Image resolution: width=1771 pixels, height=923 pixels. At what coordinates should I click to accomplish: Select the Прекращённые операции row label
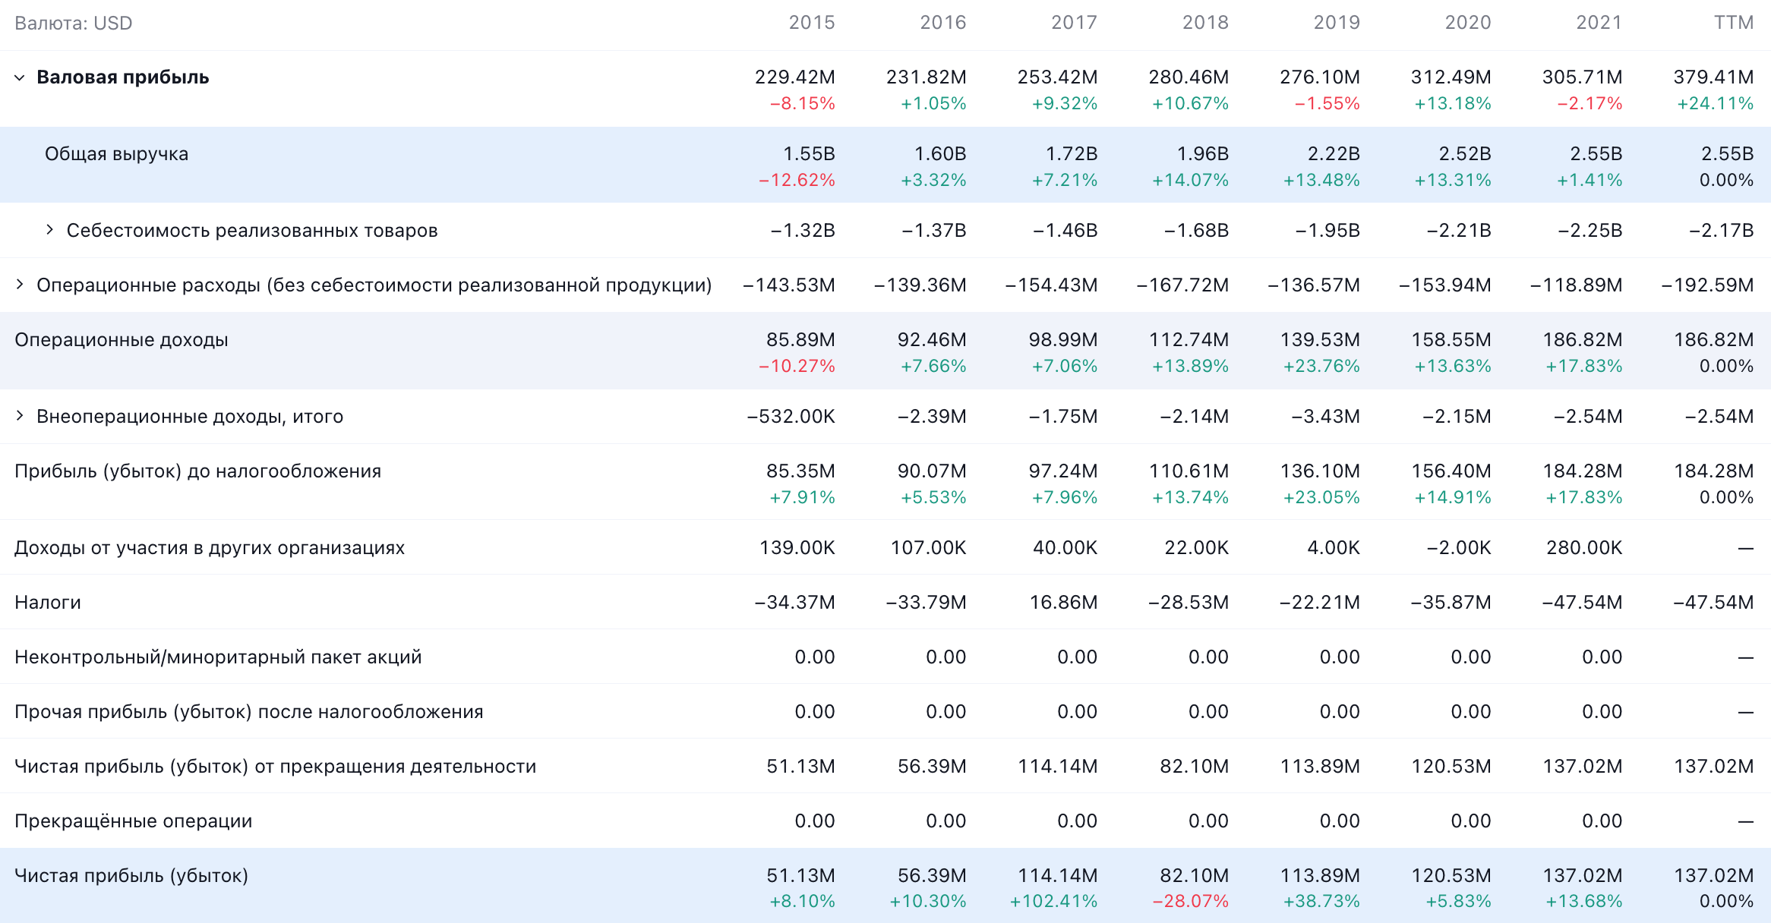(x=134, y=821)
